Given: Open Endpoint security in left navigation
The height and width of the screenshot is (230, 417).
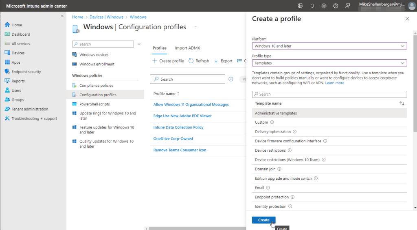Looking at the screenshot, I should pos(26,72).
